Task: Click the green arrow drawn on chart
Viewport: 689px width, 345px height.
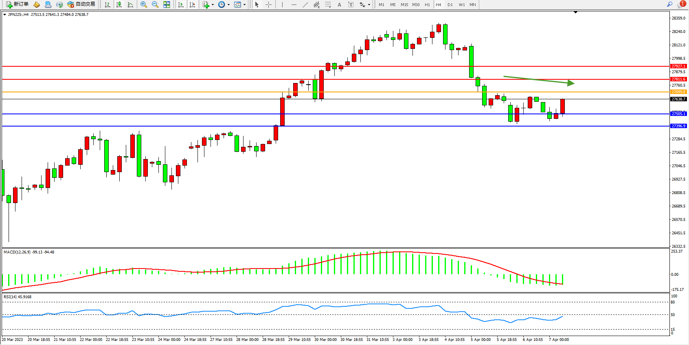Action: tap(538, 80)
